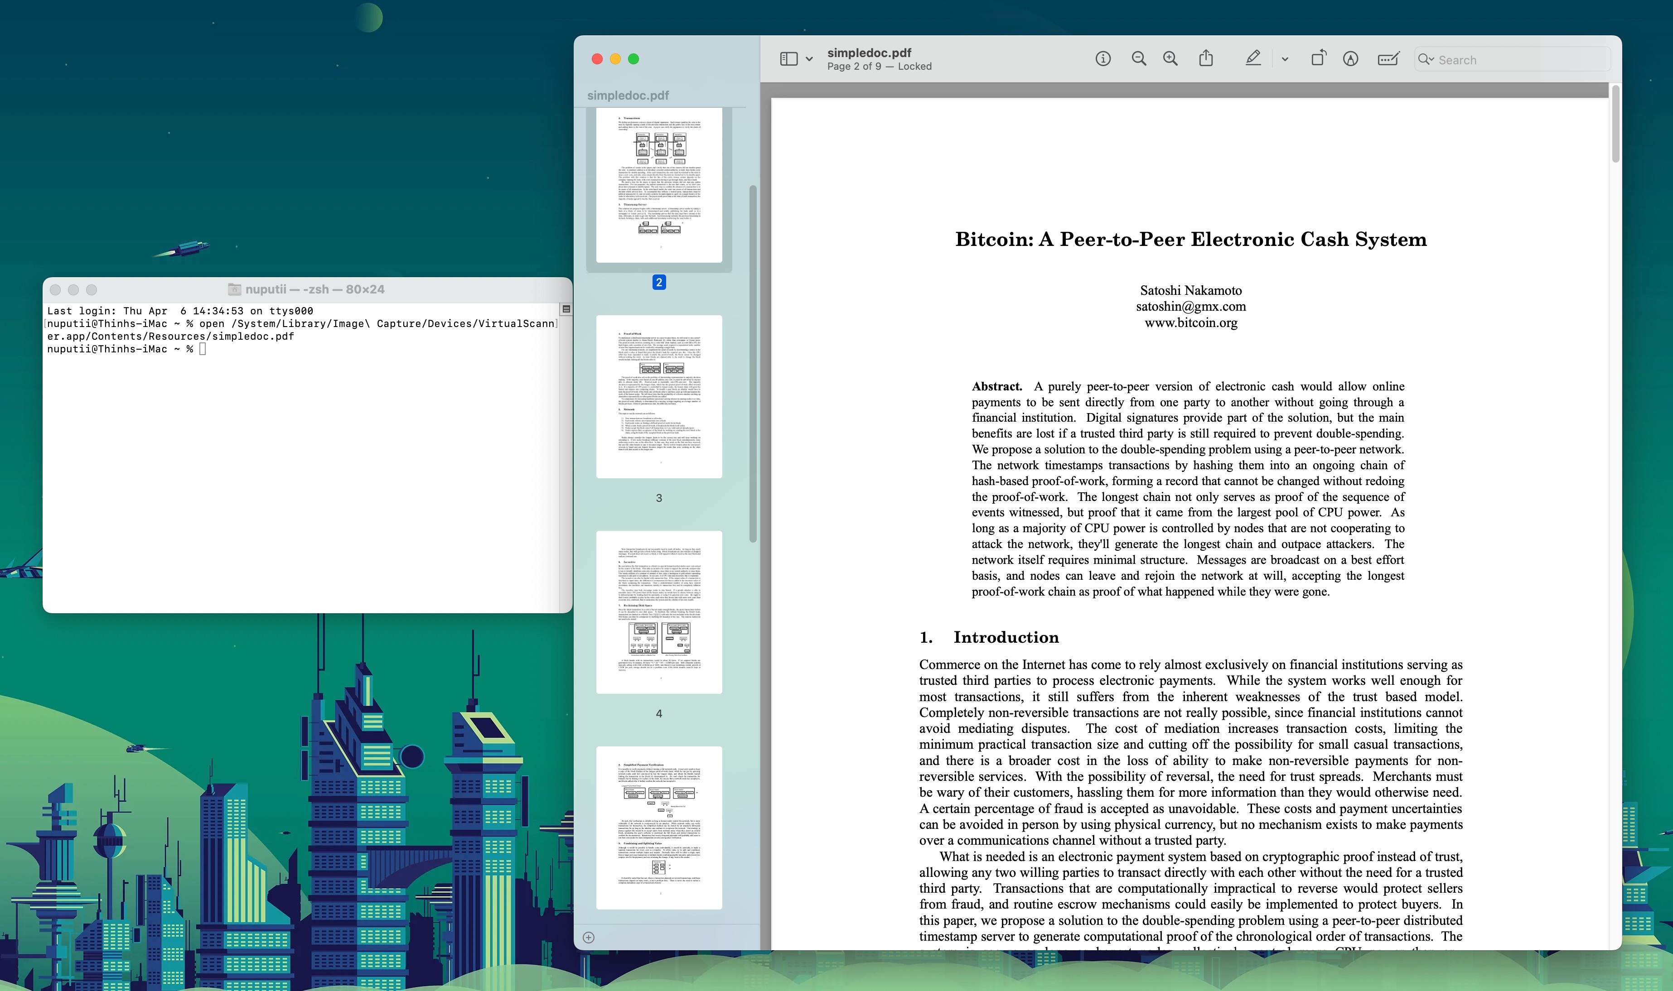This screenshot has width=1673, height=991.
Task: Toggle the Markup toolbar icon
Action: click(1350, 59)
